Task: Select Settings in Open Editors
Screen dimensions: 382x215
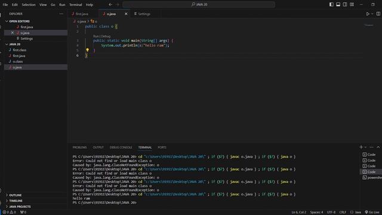Action: [26, 38]
